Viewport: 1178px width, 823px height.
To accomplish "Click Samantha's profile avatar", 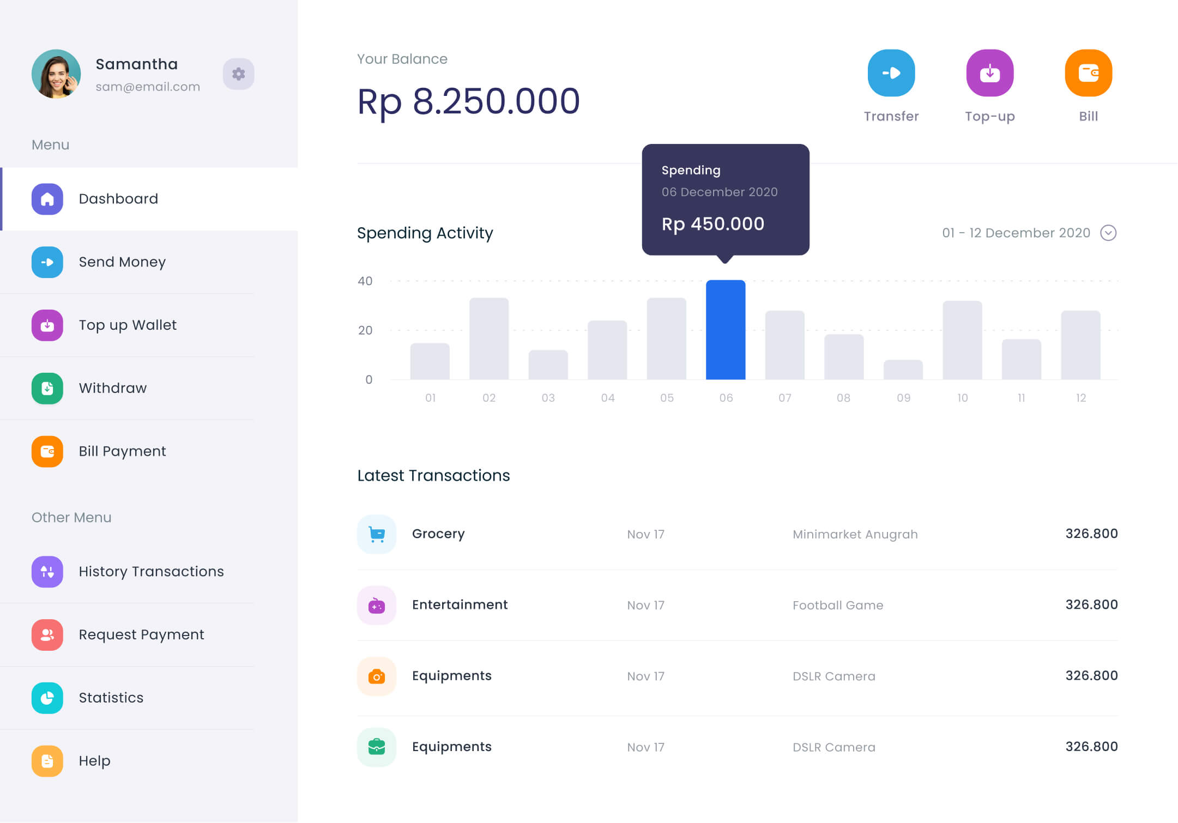I will 56,74.
